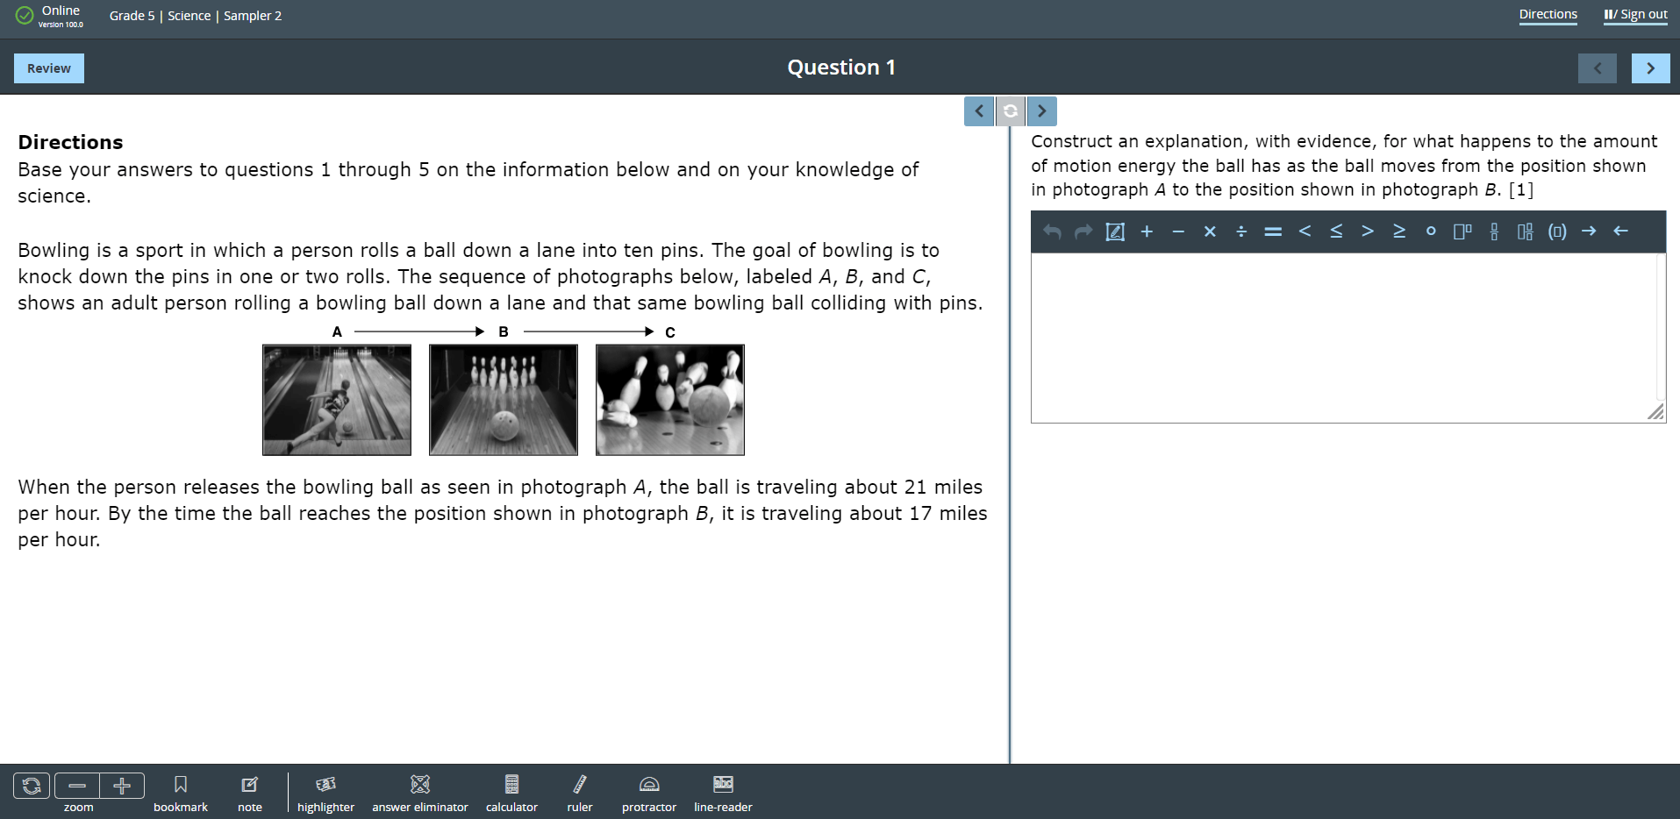Insert a mixed number template
Viewport: 1680px width, 819px height.
click(x=1526, y=231)
